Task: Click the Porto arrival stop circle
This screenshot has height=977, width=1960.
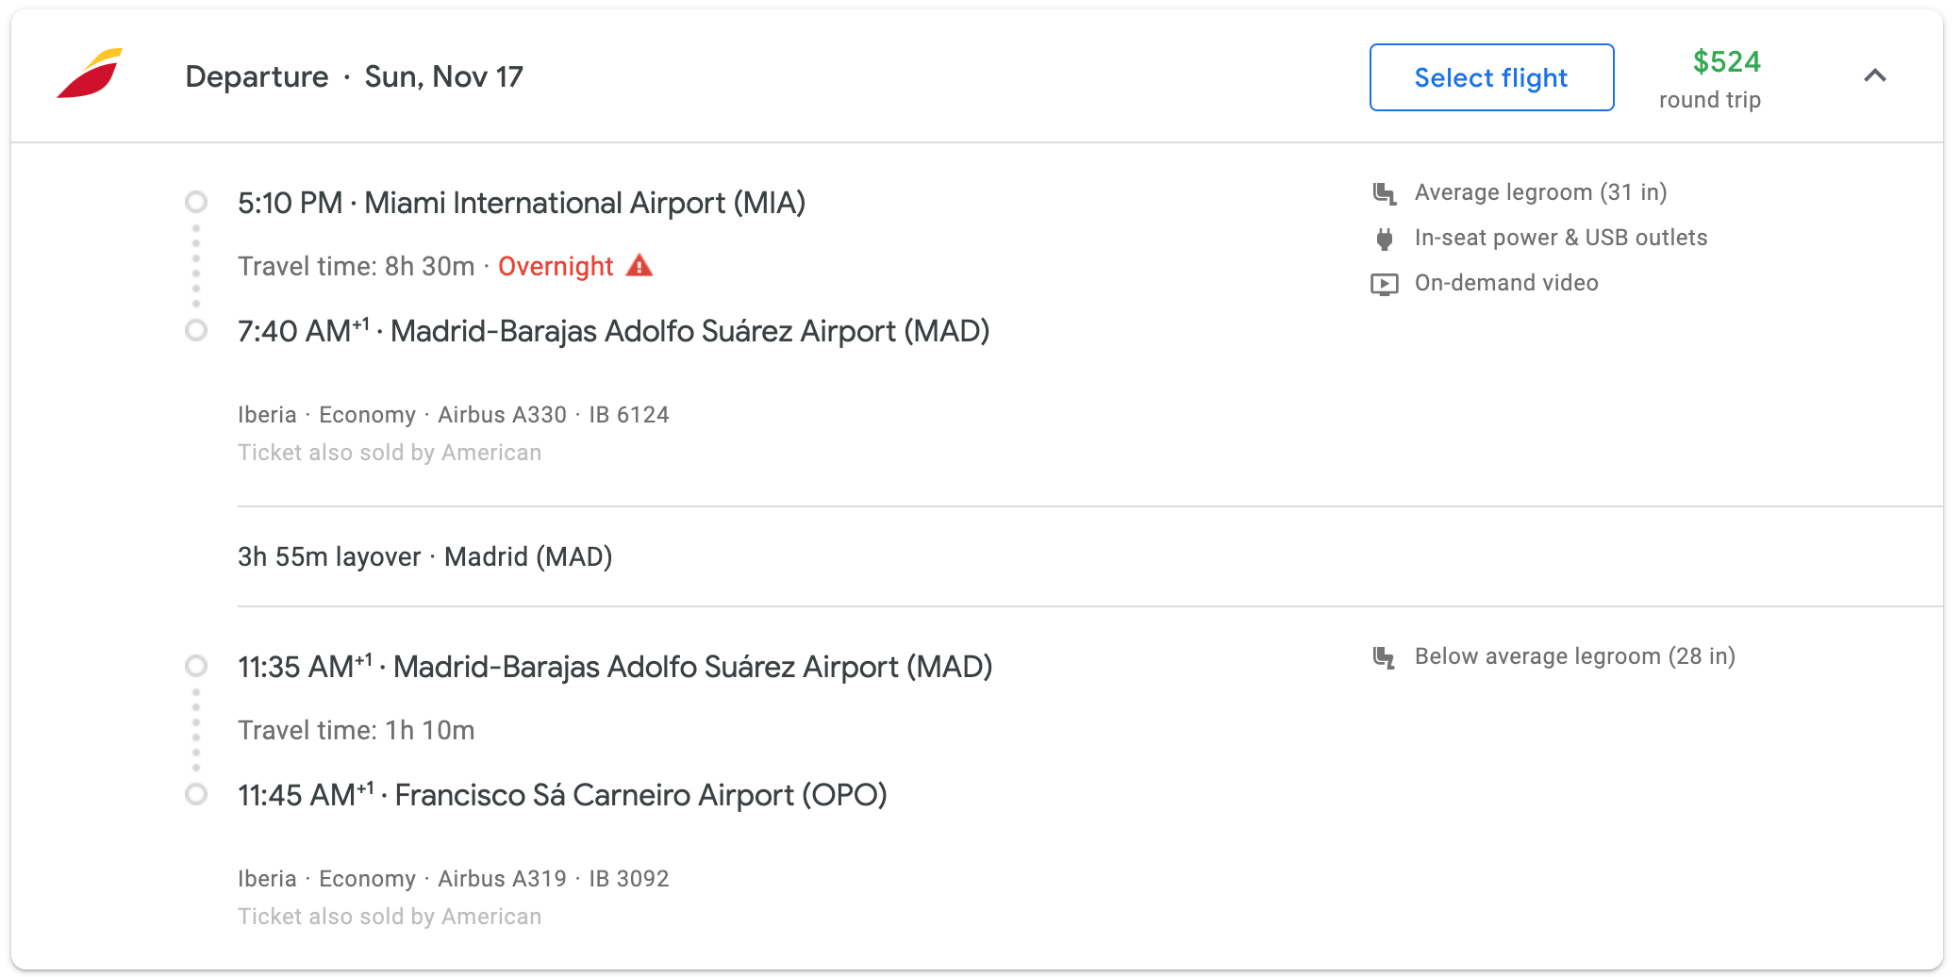Action: (x=196, y=794)
